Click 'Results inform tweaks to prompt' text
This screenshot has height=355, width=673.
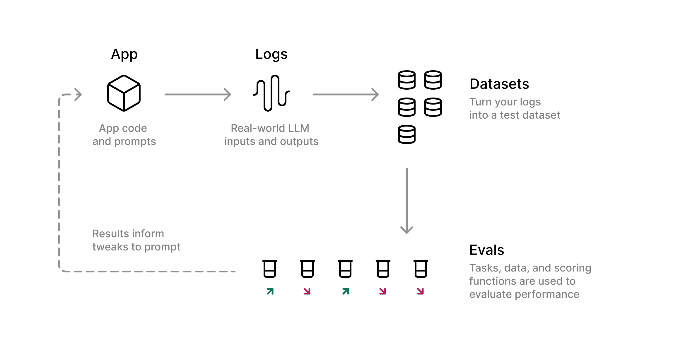click(134, 240)
